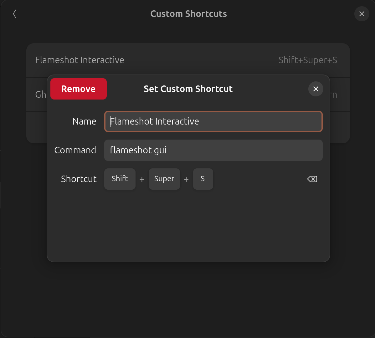Reset the shortcut using the backspace icon
375x338 pixels.
(x=312, y=179)
